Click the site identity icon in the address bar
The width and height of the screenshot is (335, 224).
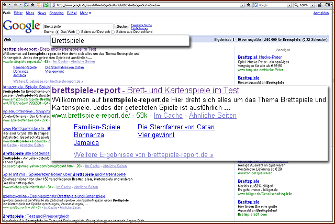click(53, 5)
